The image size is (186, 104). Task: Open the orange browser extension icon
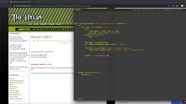(x=177, y=6)
